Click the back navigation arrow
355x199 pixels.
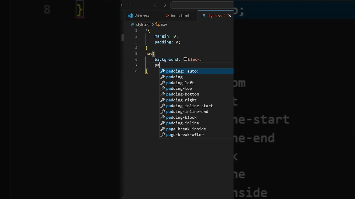click(156, 5)
